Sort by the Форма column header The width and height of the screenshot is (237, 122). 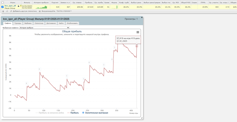[114, 3]
